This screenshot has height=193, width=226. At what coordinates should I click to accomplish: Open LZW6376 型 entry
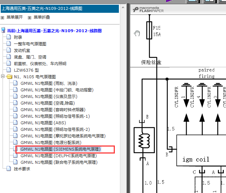pyautogui.click(x=26, y=70)
